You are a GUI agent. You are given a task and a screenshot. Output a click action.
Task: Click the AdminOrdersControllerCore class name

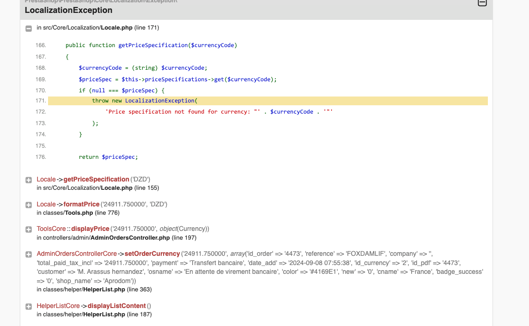[x=77, y=254]
